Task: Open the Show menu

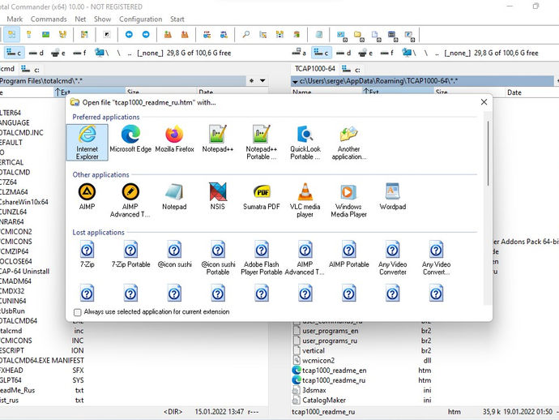Action: pos(102,19)
